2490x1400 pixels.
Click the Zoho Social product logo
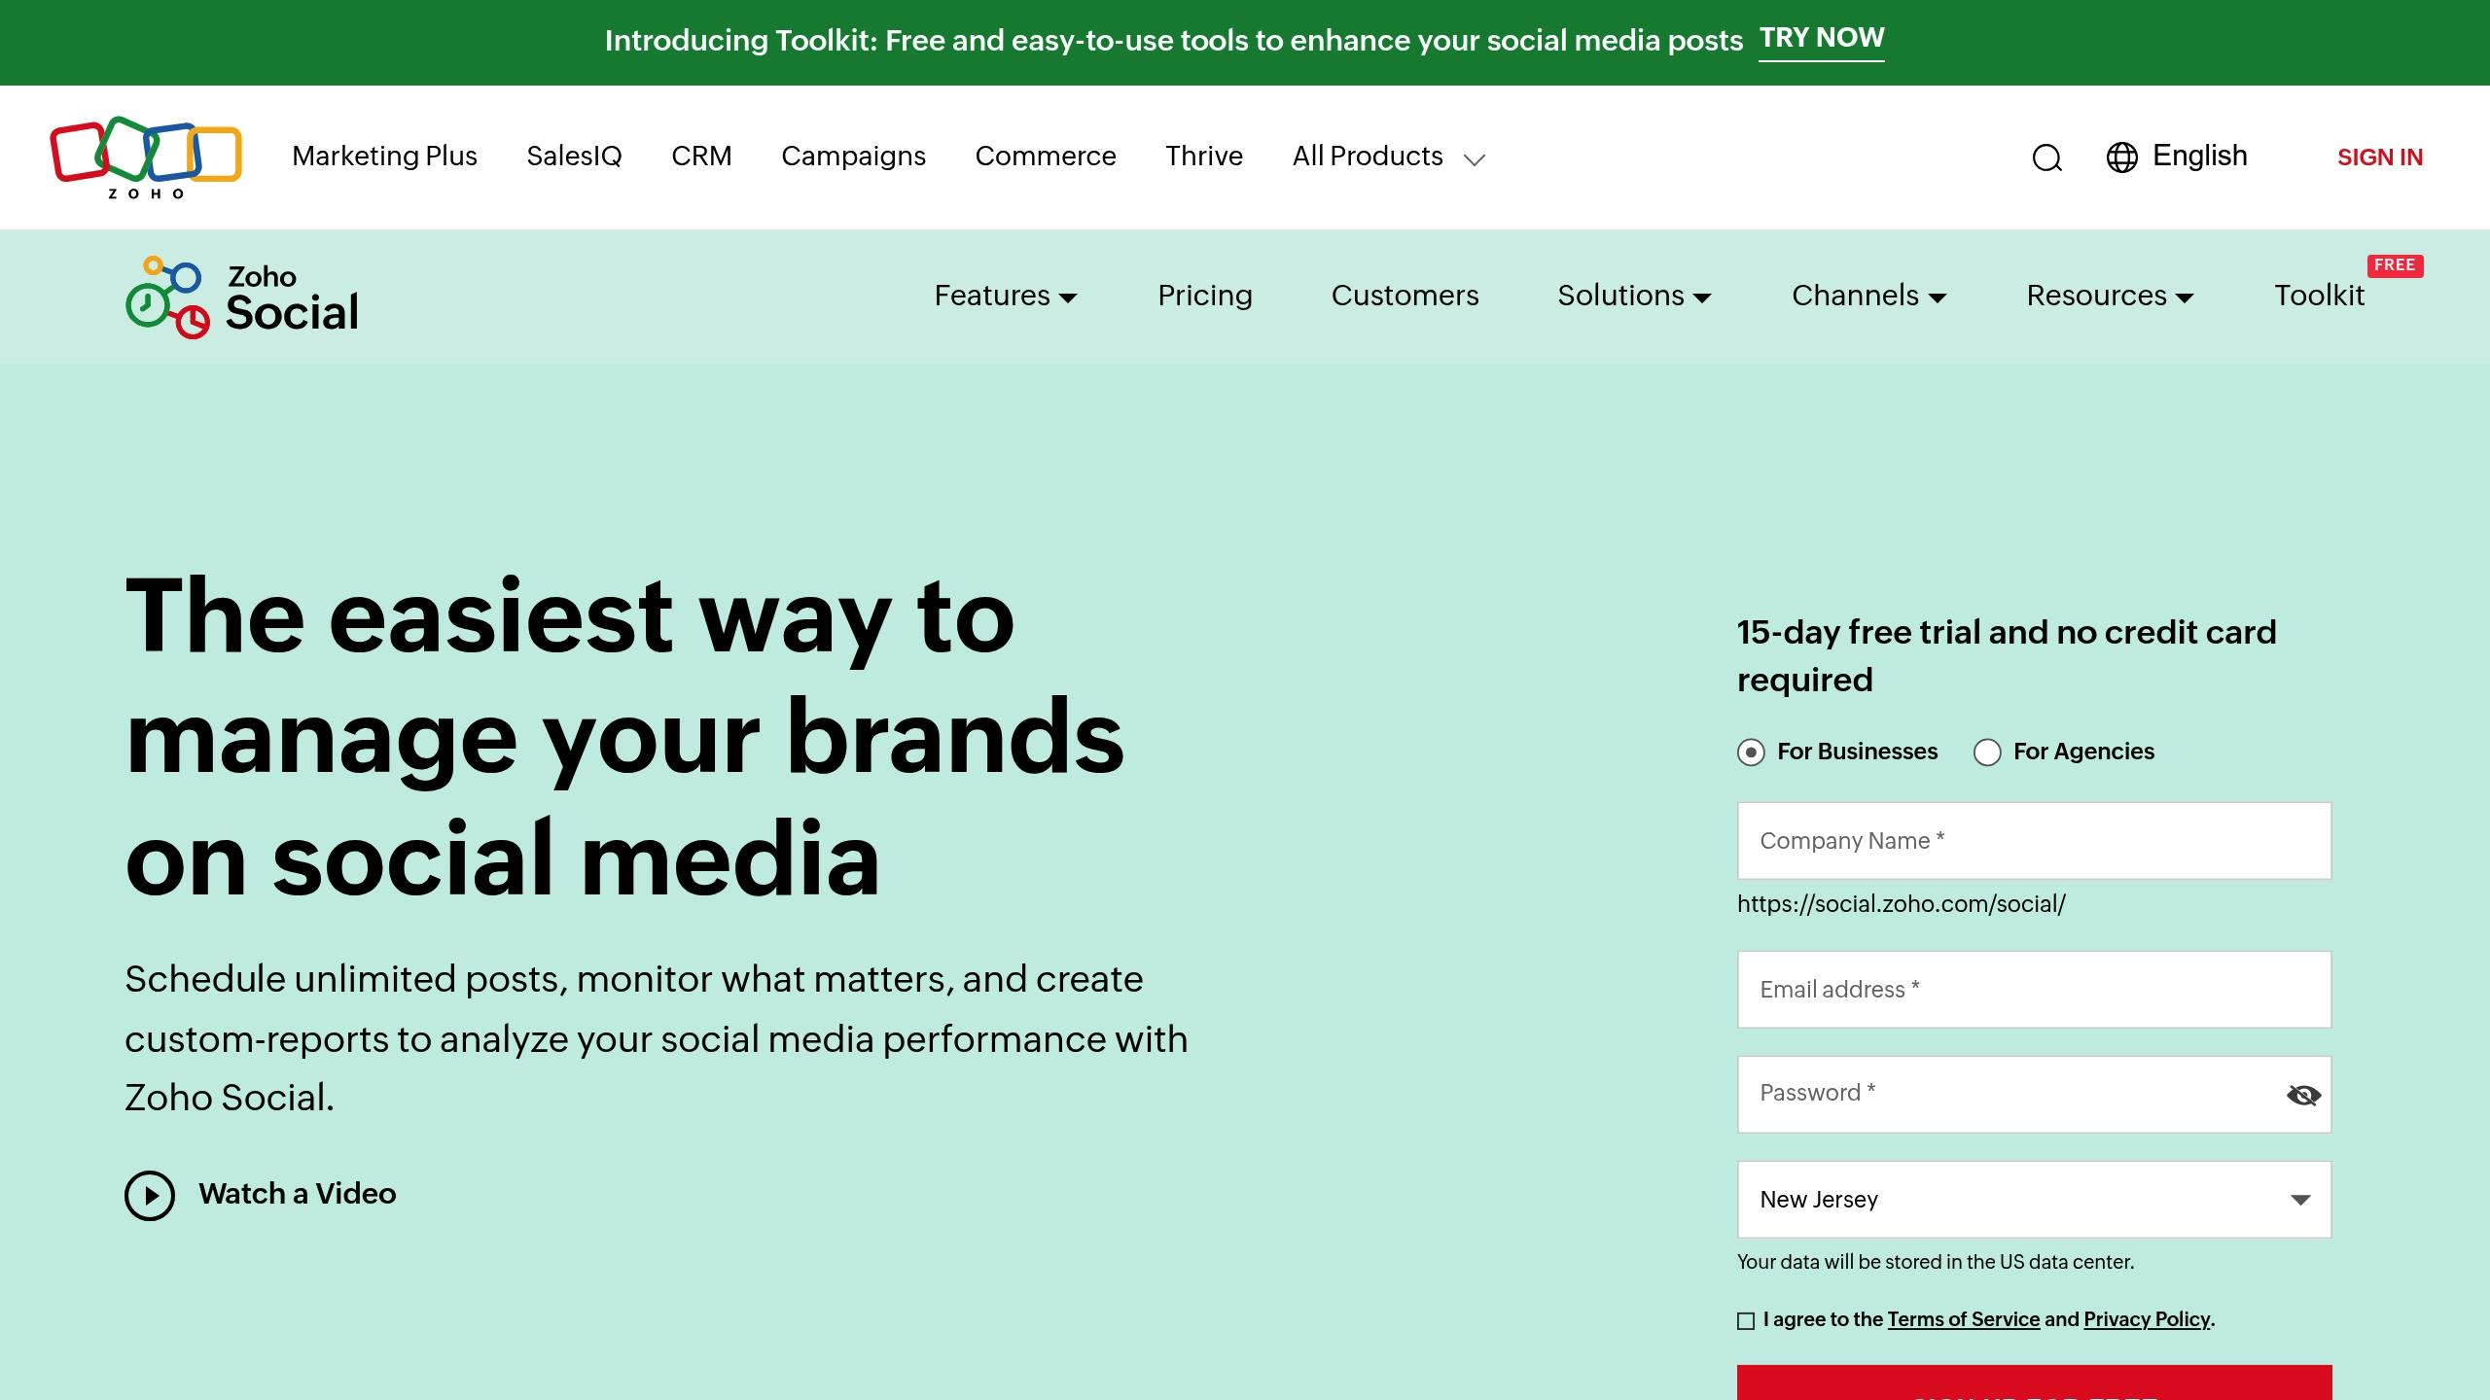(242, 297)
